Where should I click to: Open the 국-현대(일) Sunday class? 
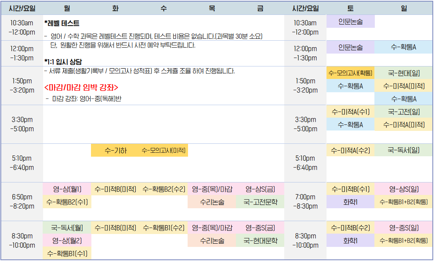(x=403, y=73)
